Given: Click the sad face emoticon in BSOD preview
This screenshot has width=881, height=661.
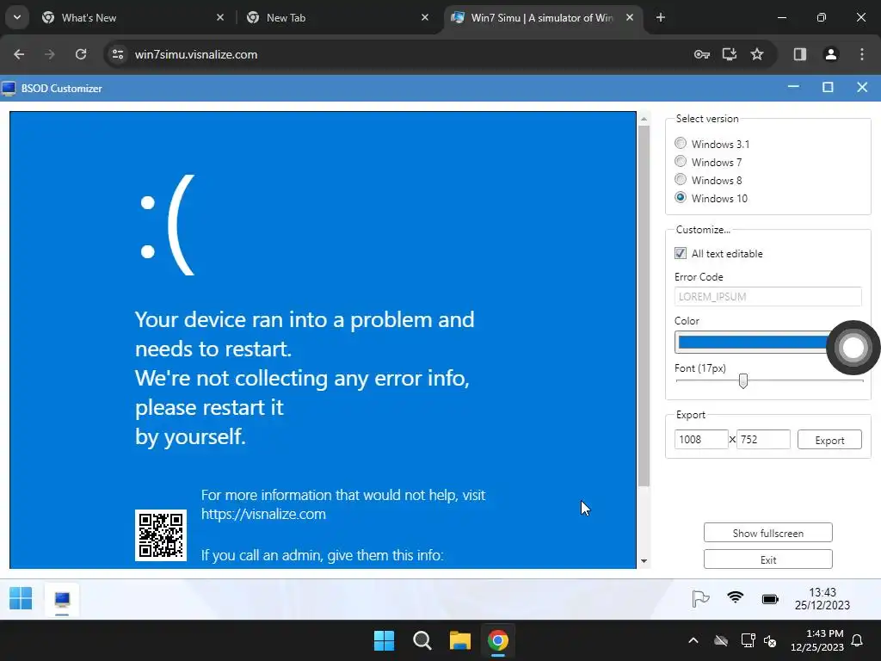Looking at the screenshot, I should pyautogui.click(x=167, y=225).
